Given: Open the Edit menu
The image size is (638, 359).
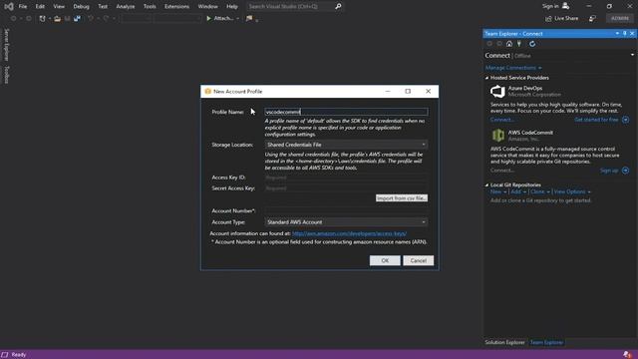Looking at the screenshot, I should click(x=40, y=7).
